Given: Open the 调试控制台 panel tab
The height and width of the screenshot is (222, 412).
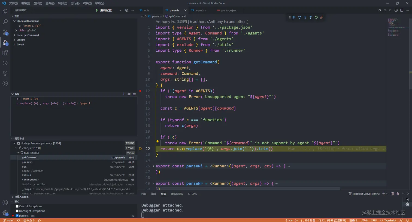Looking at the screenshot, I should point(177,194).
